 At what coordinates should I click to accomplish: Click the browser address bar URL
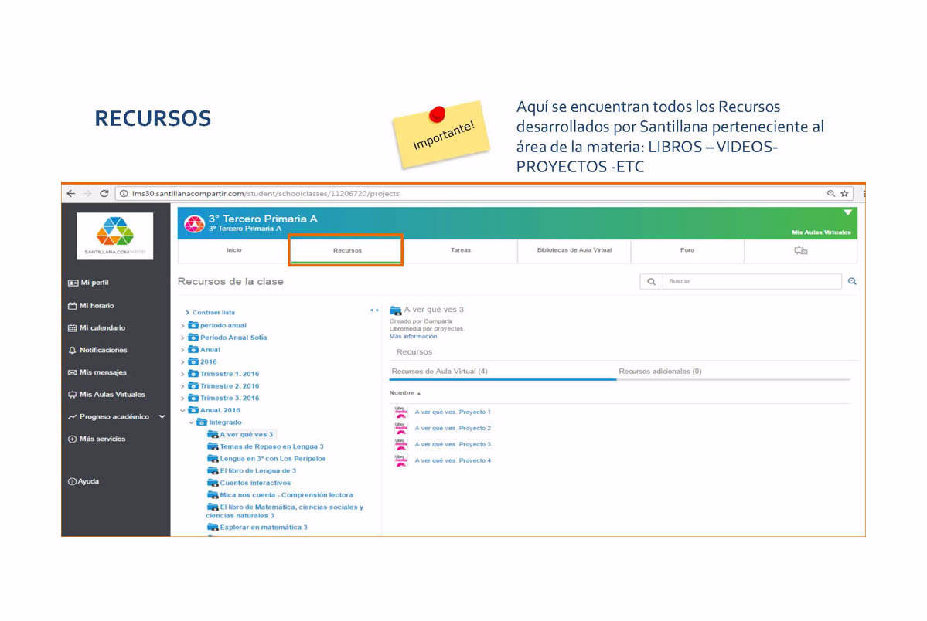pyautogui.click(x=265, y=193)
